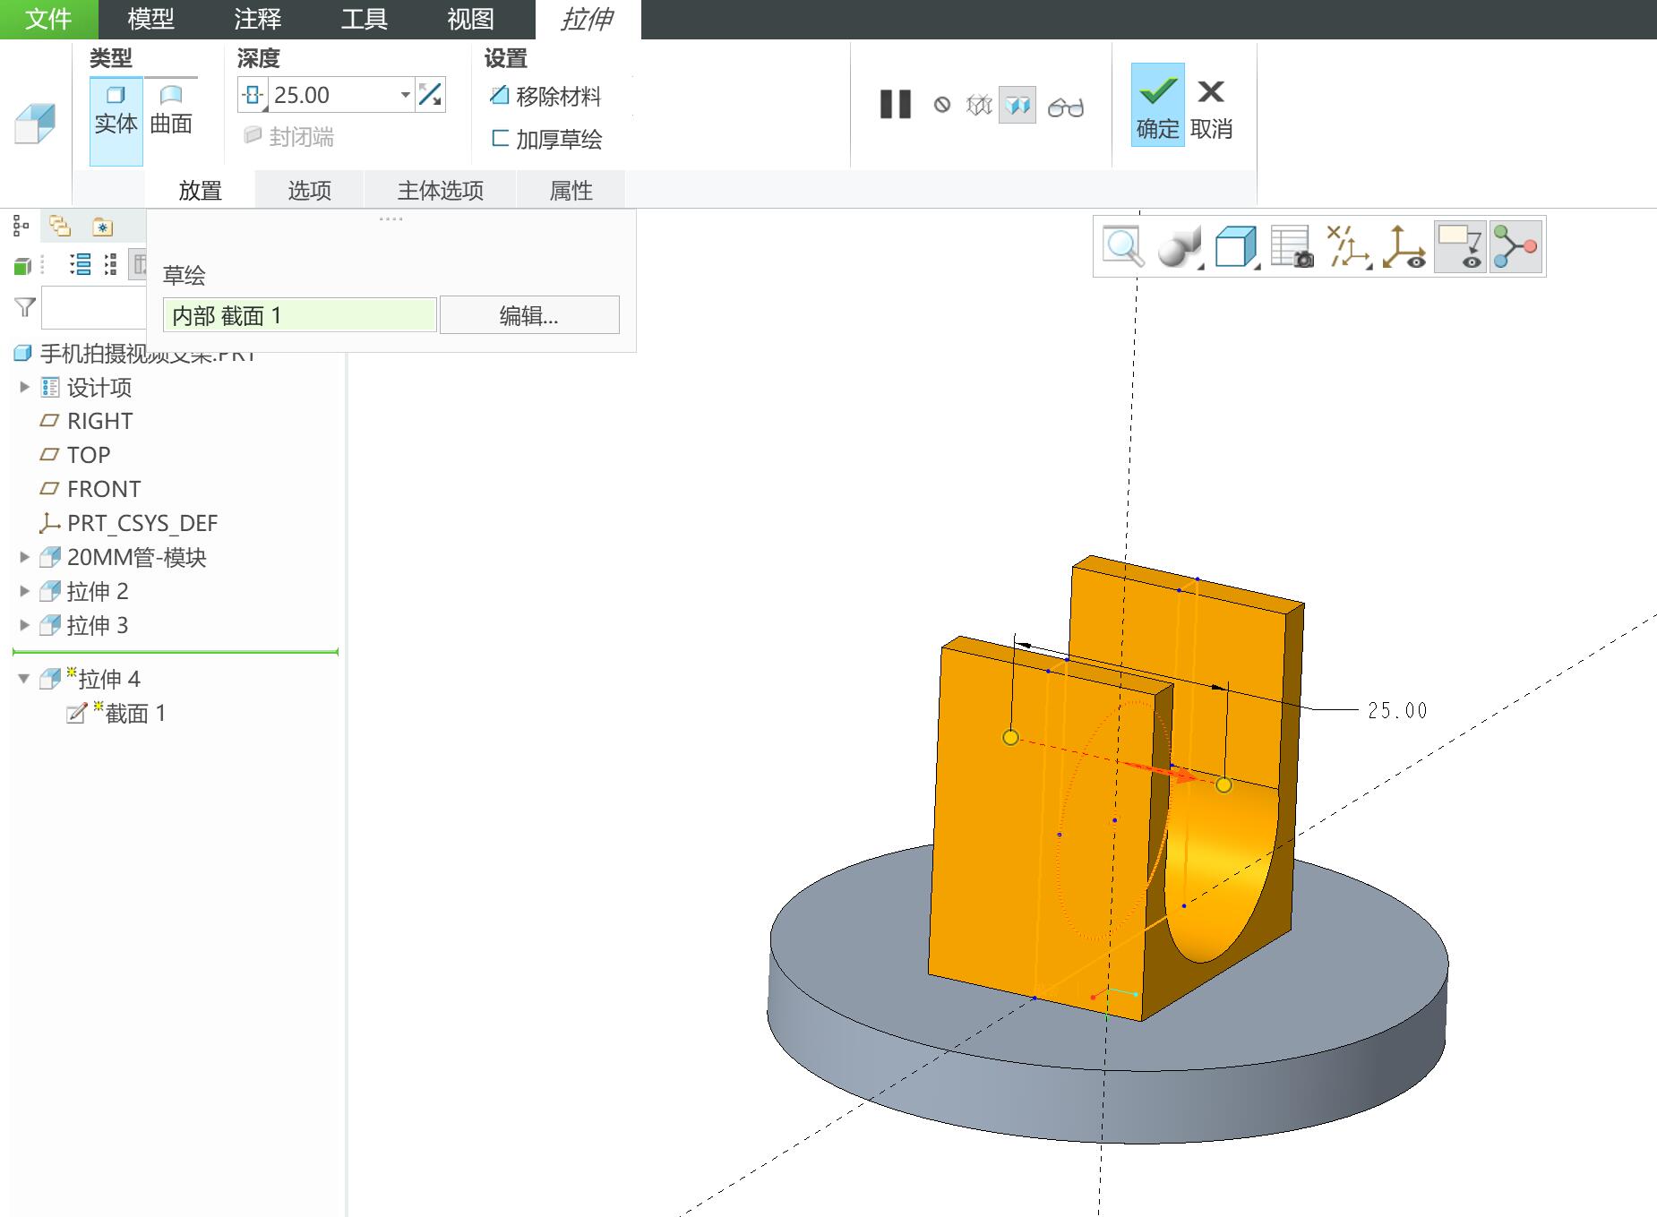Viewport: 1657px width, 1217px height.
Task: Open the zoom refit magnifier tool
Action: click(1124, 247)
